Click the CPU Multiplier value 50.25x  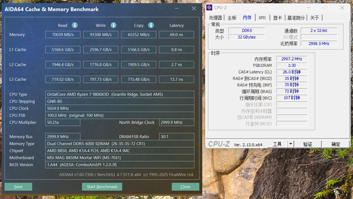(63, 122)
